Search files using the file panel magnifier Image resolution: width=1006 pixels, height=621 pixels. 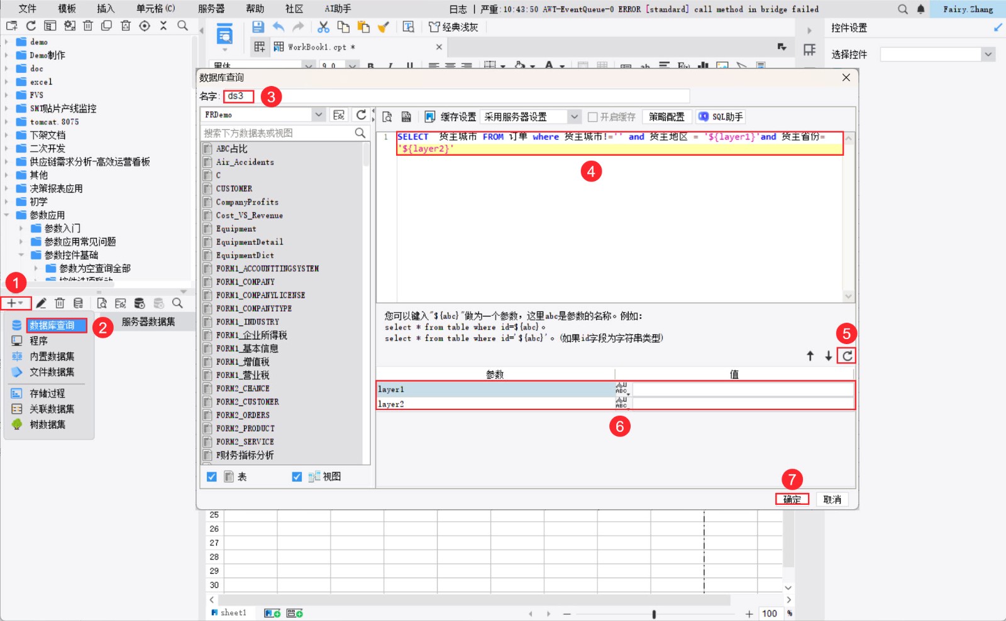[182, 26]
